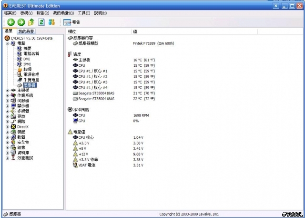Click the 伺服器 server icon in tree
The image size is (305, 218).
pyautogui.click(x=13, y=101)
